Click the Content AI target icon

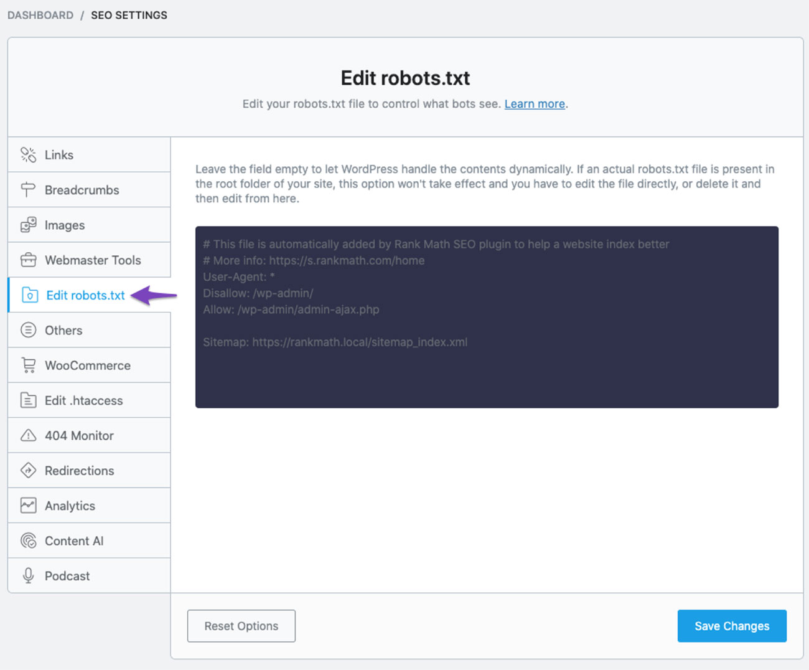tap(28, 540)
